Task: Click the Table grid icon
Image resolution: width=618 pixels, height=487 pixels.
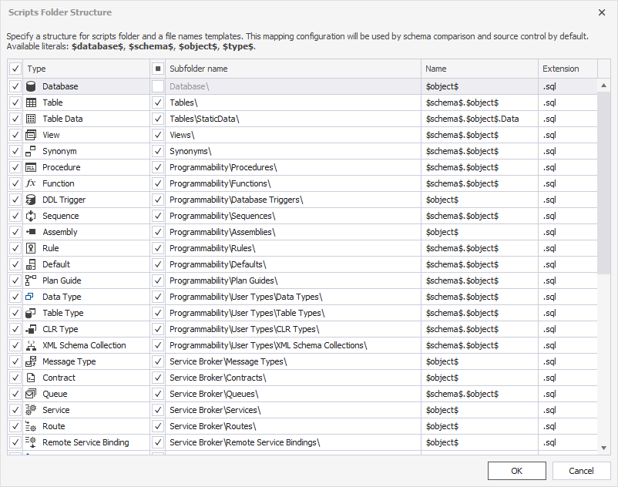Action: [x=31, y=102]
